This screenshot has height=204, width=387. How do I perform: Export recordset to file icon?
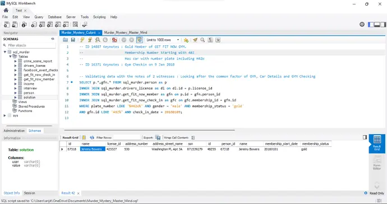[x=158, y=138]
